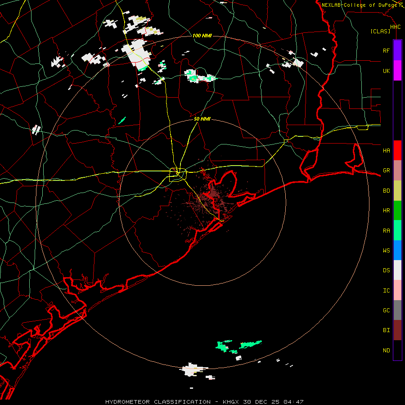Click the "HR" legend label
This screenshot has width=405, height=405.
(386, 211)
